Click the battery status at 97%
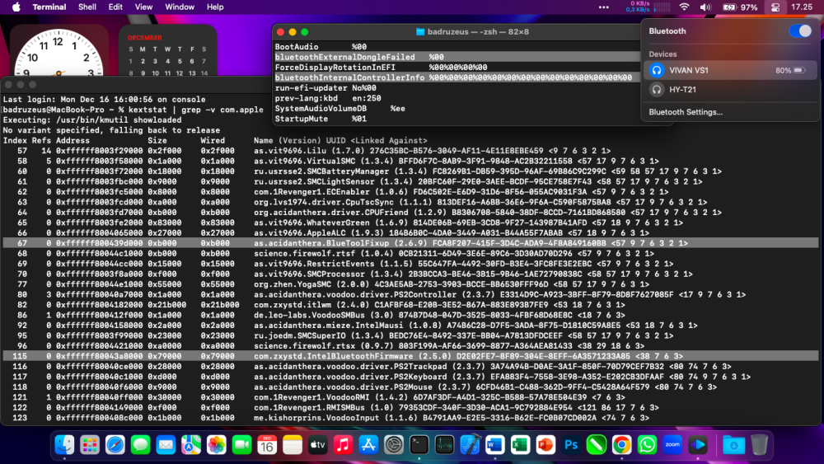Image resolution: width=824 pixels, height=464 pixels. pyautogui.click(x=740, y=7)
